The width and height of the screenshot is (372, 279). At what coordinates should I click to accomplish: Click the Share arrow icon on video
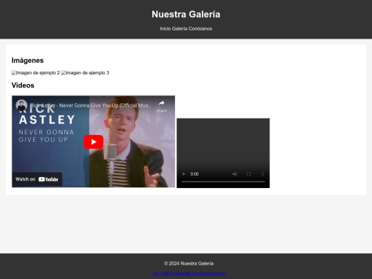pyautogui.click(x=162, y=103)
